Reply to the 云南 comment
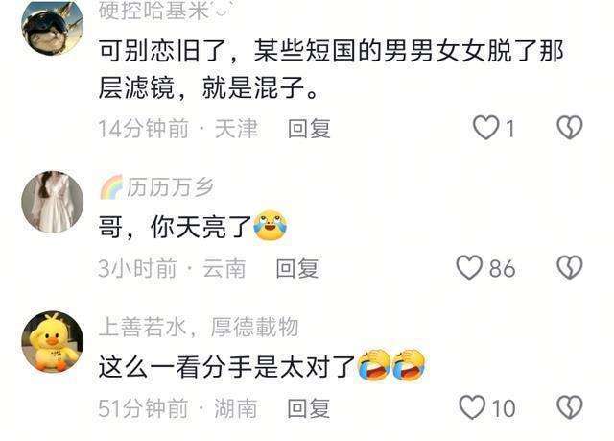 [x=297, y=268]
